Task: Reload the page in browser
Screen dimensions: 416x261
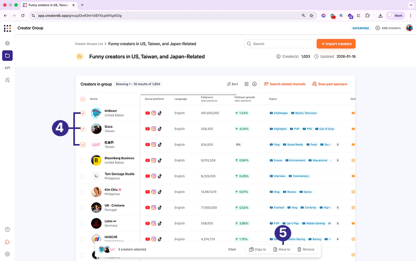Action: [x=23, y=16]
